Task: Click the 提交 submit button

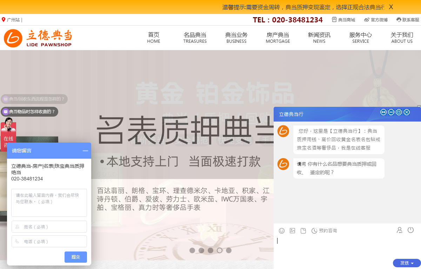Action: coord(76,257)
